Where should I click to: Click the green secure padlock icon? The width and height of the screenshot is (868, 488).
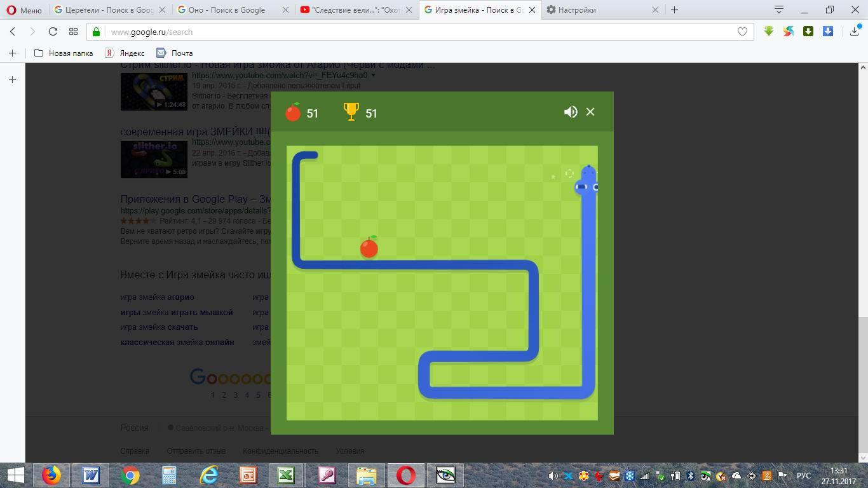96,32
